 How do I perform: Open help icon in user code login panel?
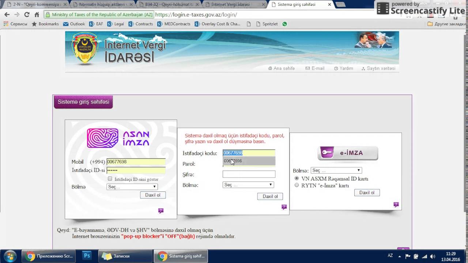coord(284,207)
